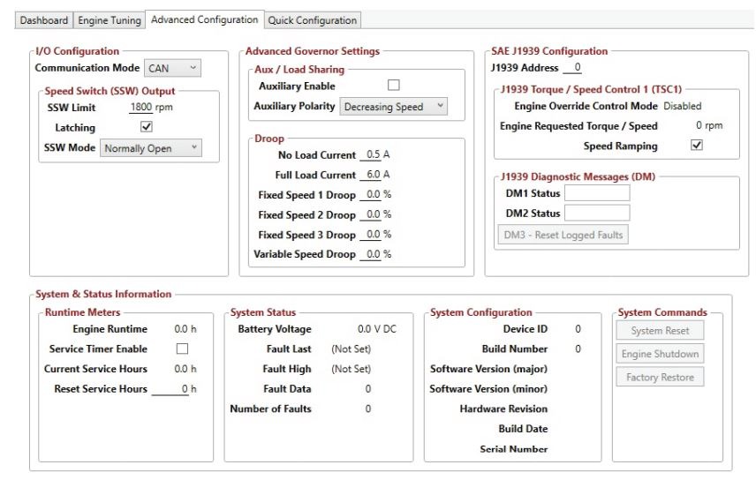Click the SSW Limit rpm field

coord(140,108)
